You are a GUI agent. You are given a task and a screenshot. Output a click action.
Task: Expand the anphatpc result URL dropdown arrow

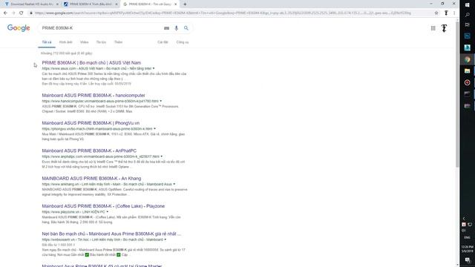162,156
